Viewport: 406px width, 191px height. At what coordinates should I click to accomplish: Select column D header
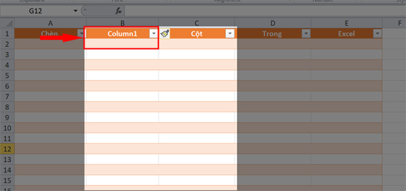(x=273, y=23)
